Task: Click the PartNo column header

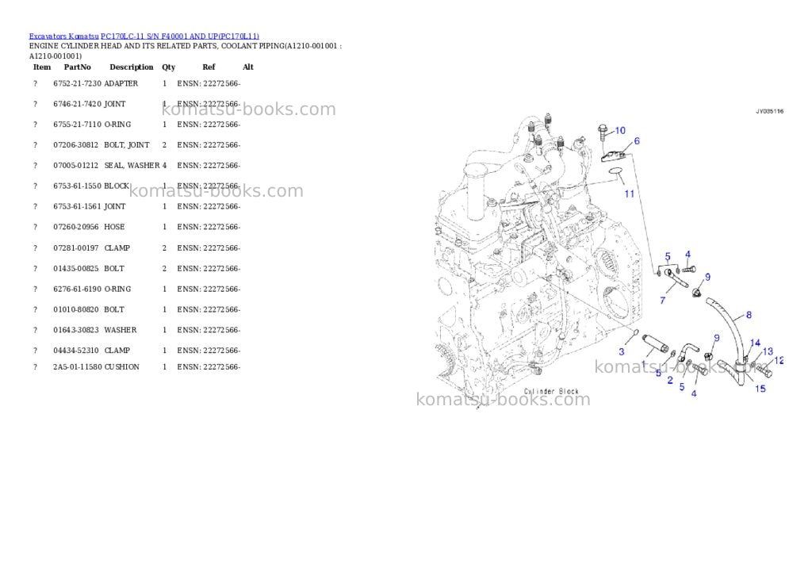Action: 77,67
